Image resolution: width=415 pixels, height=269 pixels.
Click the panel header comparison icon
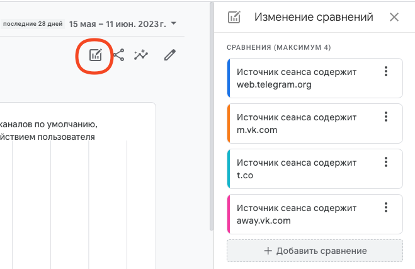click(234, 17)
